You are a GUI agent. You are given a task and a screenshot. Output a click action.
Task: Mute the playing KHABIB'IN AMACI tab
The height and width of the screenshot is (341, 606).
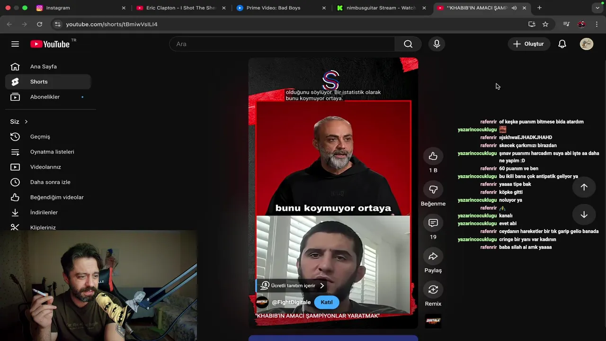(514, 8)
